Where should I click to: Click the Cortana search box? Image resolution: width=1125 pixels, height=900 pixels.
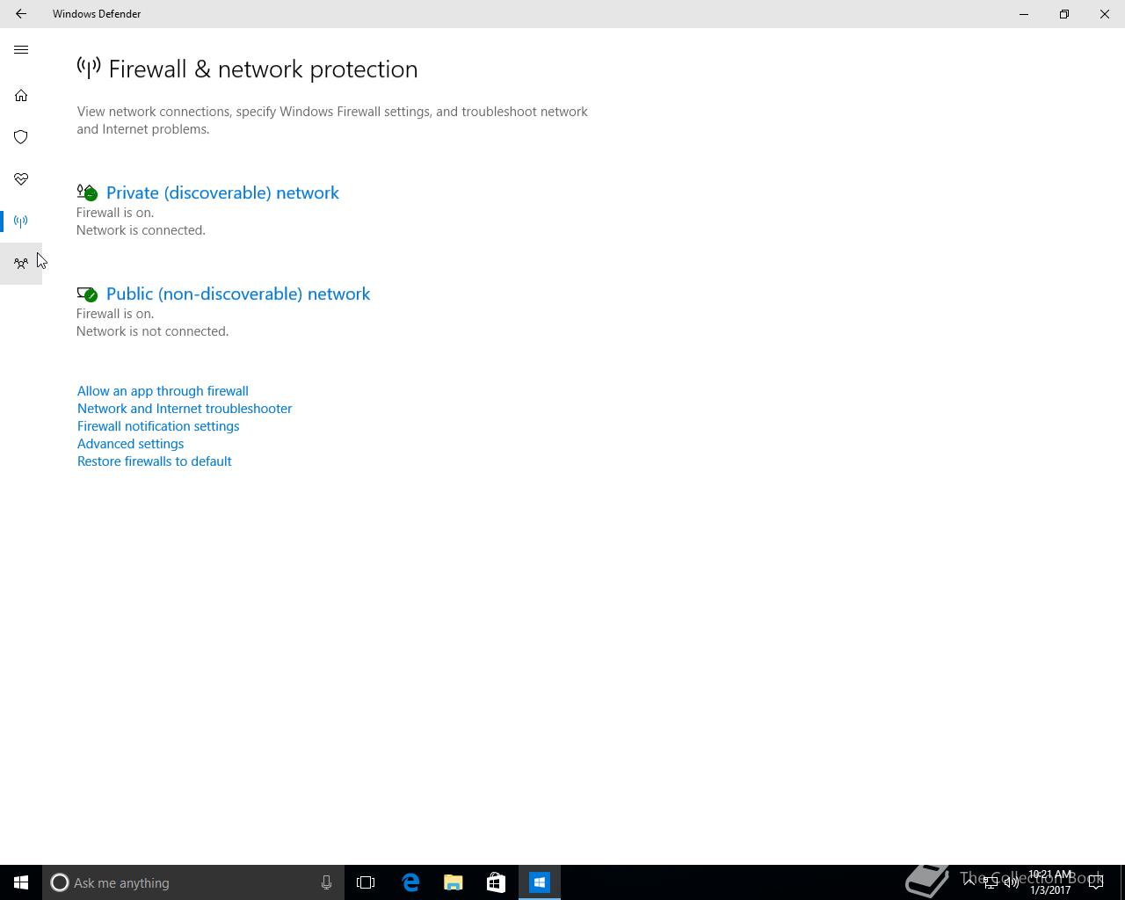coord(192,882)
